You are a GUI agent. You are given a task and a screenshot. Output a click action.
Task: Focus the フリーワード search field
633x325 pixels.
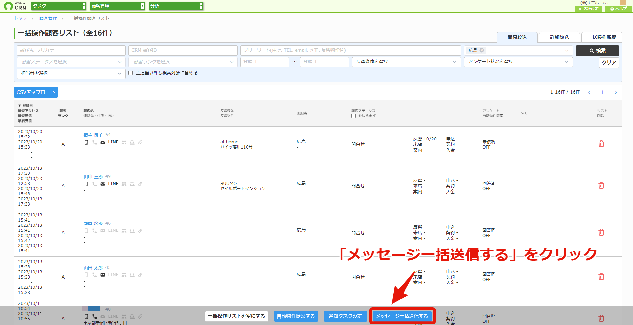click(x=351, y=50)
